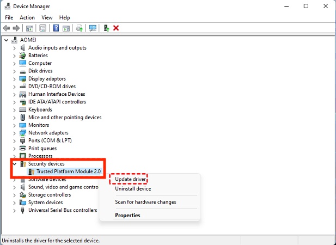
Task: Expand the Disk drives category
Action: (14, 71)
